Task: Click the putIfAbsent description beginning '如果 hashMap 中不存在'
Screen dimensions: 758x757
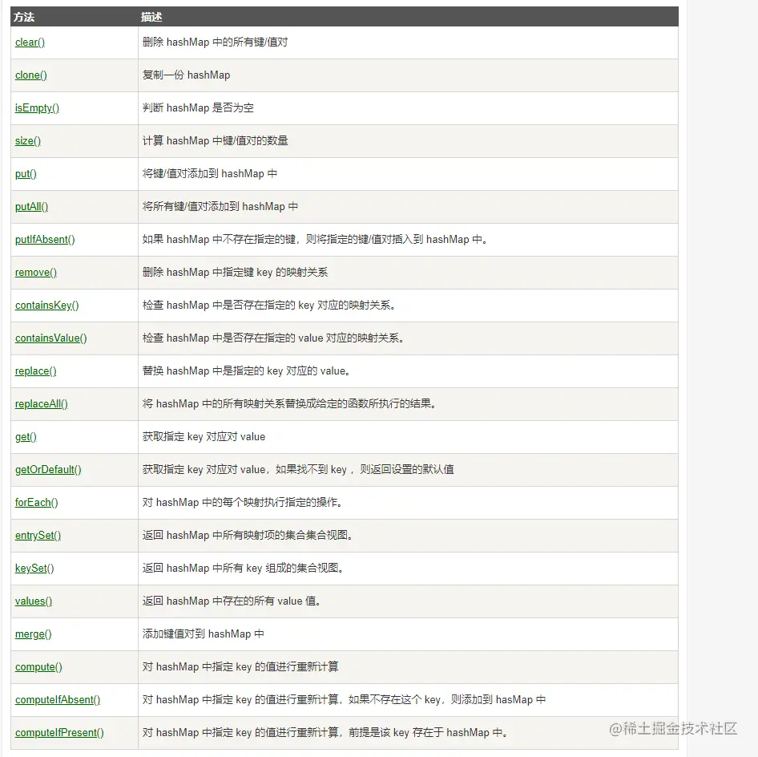Action: (x=315, y=240)
